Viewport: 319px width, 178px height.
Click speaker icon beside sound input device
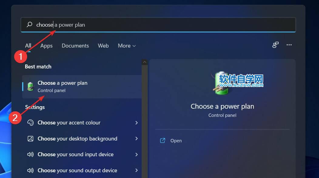pyautogui.click(x=30, y=154)
